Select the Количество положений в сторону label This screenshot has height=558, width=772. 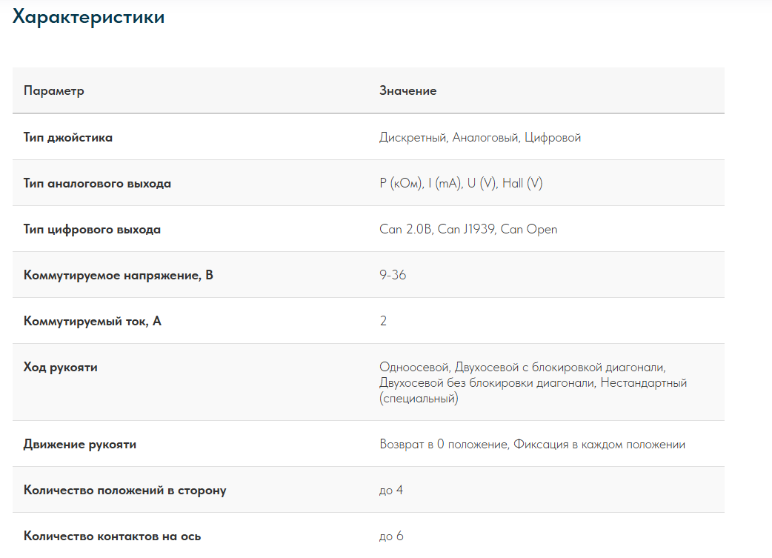coord(124,490)
